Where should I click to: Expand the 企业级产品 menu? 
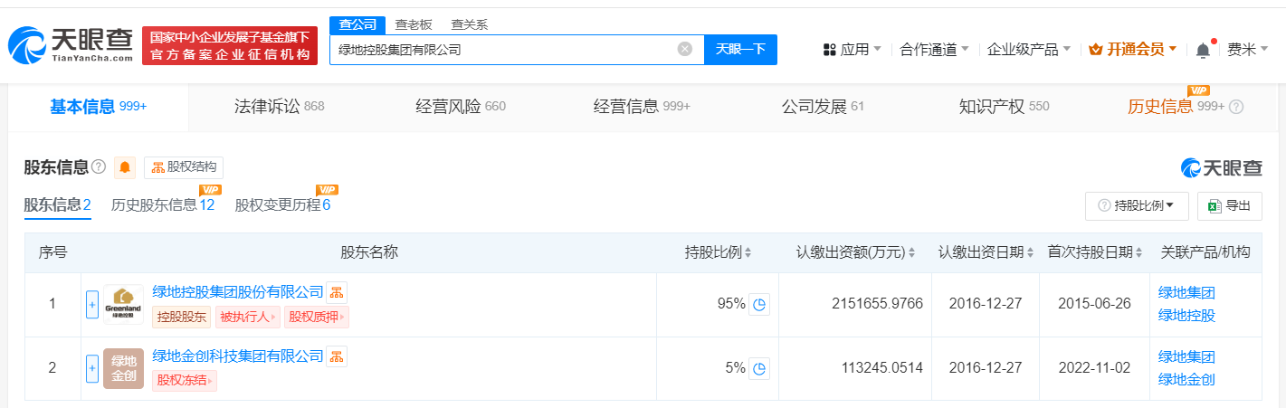tap(1029, 50)
